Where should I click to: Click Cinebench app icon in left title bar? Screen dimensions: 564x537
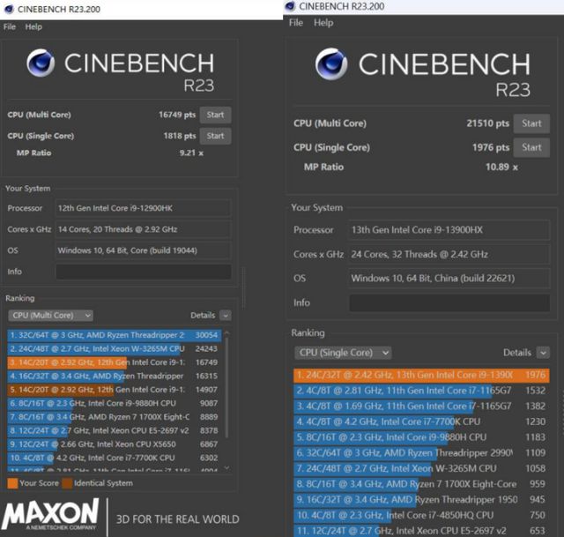(9, 9)
